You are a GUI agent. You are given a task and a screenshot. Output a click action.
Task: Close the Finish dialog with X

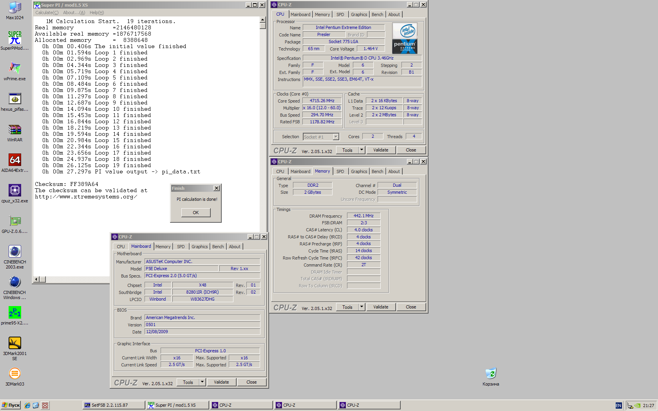217,188
